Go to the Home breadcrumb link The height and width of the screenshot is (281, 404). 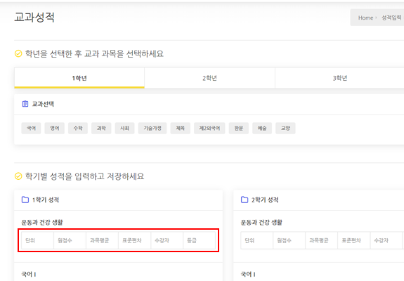coord(365,18)
